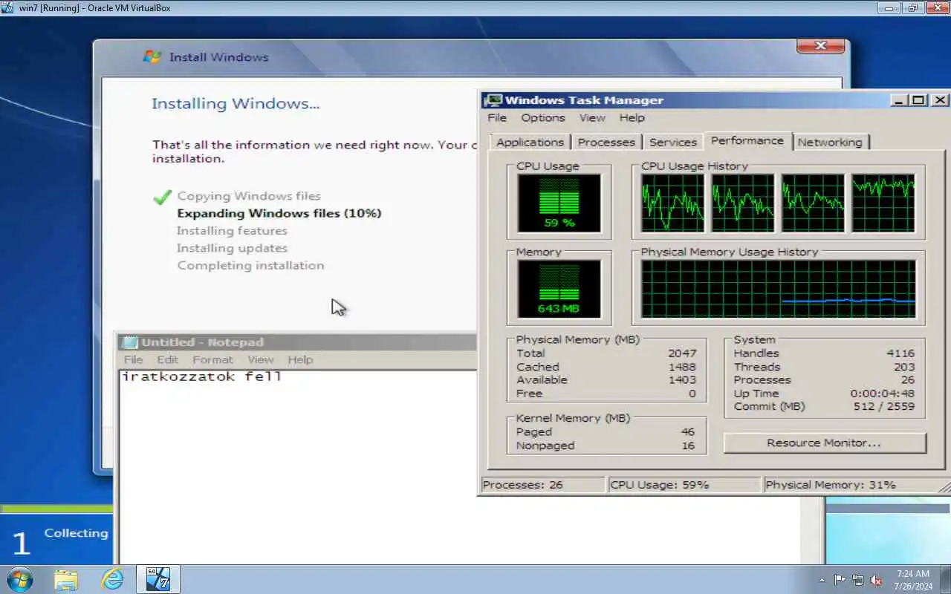Click the muted volume speaker icon
The width and height of the screenshot is (951, 594).
click(877, 580)
